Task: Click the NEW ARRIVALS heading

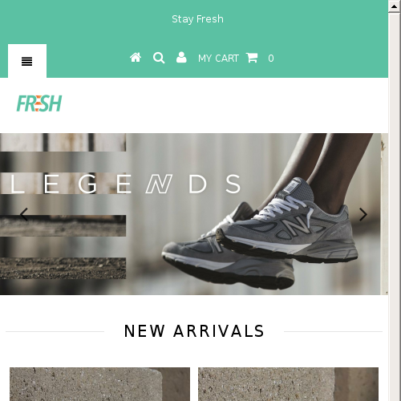Action: coord(194,331)
